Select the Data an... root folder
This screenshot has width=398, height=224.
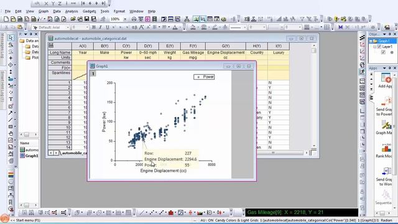point(29,40)
